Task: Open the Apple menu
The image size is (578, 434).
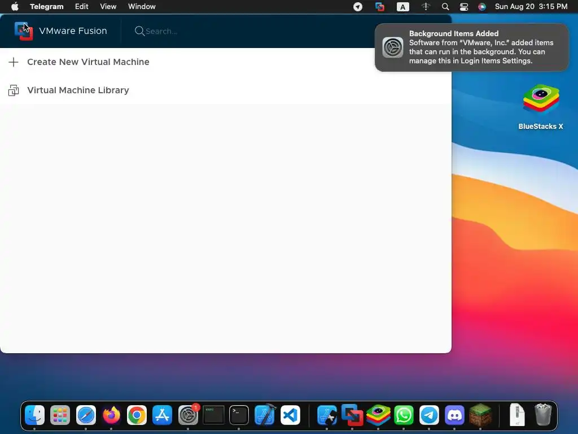Action: pos(15,7)
